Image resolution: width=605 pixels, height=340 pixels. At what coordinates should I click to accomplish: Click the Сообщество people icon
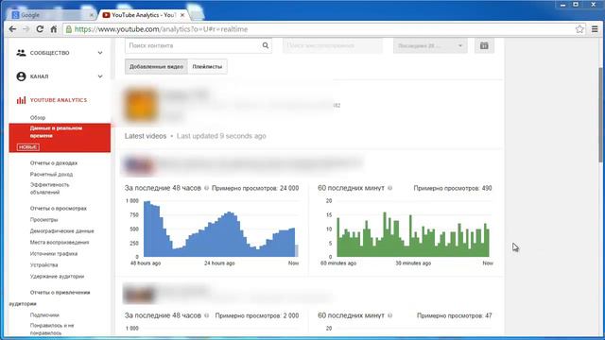pos(21,53)
